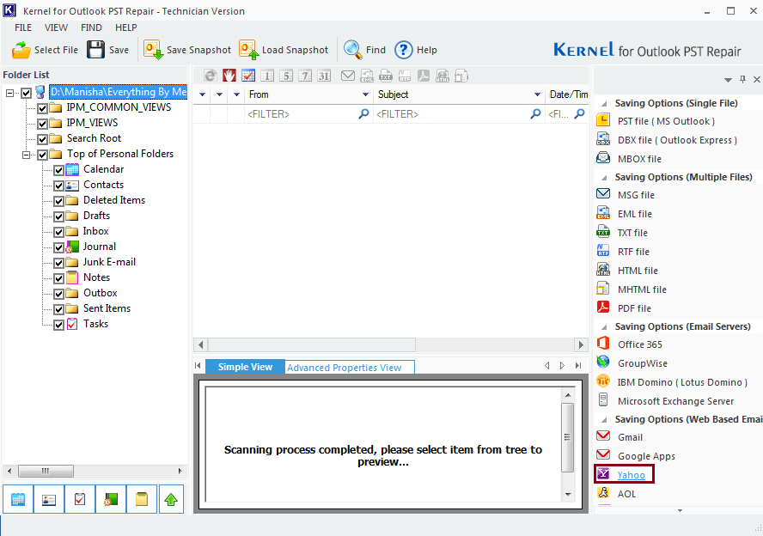Toggle the Search Root folder checkbox
This screenshot has width=763, height=536.
point(42,139)
